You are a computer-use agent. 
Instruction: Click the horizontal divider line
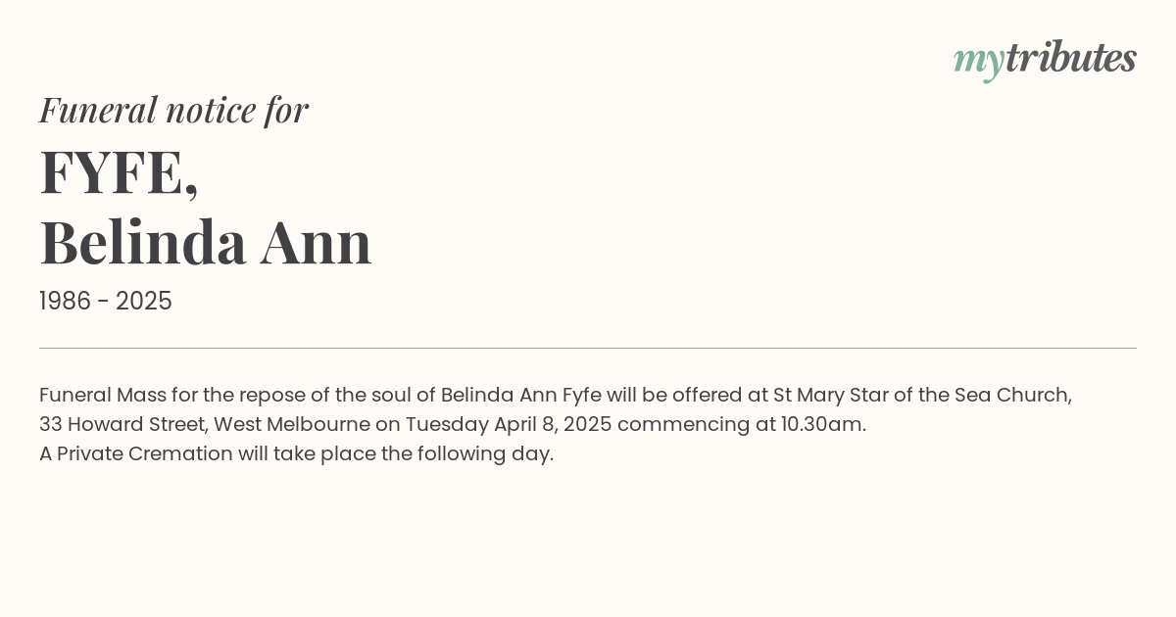[x=588, y=348]
